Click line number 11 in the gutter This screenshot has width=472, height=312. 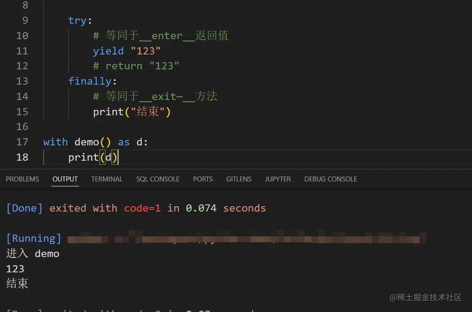[x=22, y=51]
